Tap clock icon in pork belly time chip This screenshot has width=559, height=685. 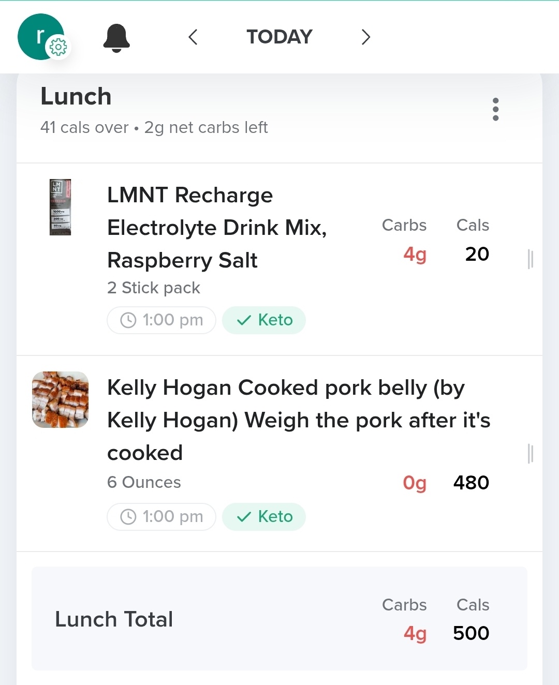pyautogui.click(x=128, y=516)
